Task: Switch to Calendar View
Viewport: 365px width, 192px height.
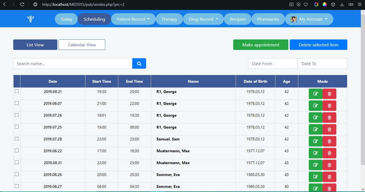Action: [82, 45]
